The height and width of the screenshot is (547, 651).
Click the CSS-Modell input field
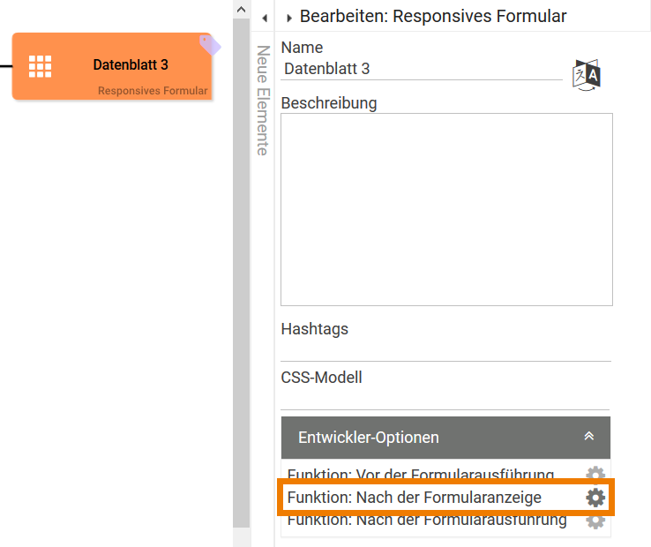pyautogui.click(x=445, y=398)
